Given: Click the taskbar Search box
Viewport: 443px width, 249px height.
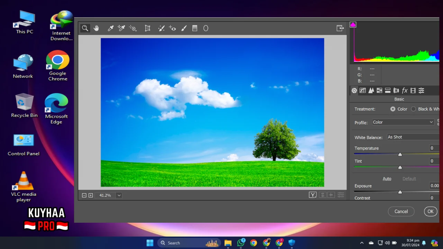Looking at the screenshot, I should coord(189,243).
